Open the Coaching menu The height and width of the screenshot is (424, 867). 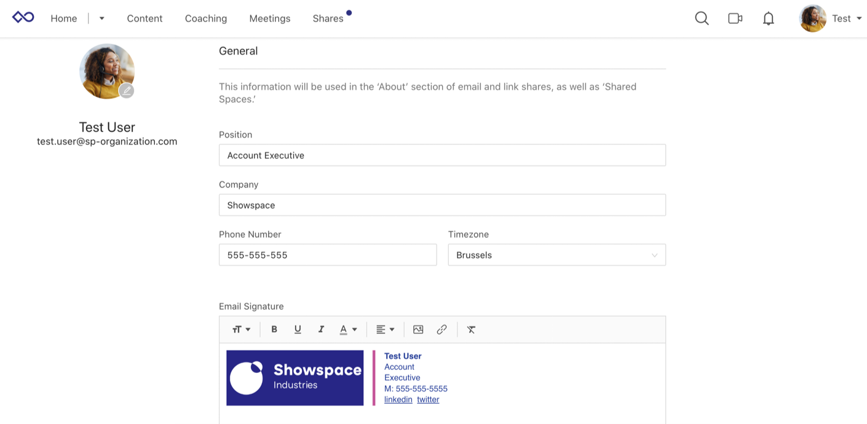point(206,18)
